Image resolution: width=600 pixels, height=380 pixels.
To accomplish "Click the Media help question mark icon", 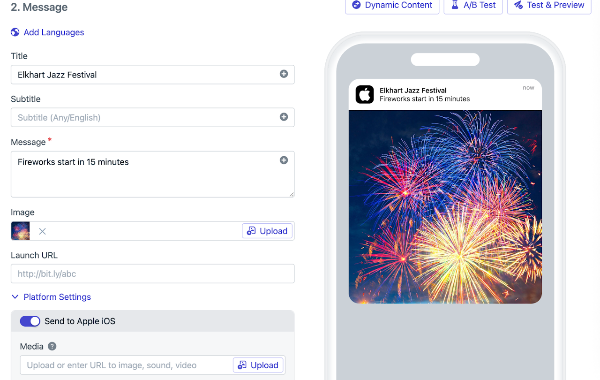I will [52, 347].
